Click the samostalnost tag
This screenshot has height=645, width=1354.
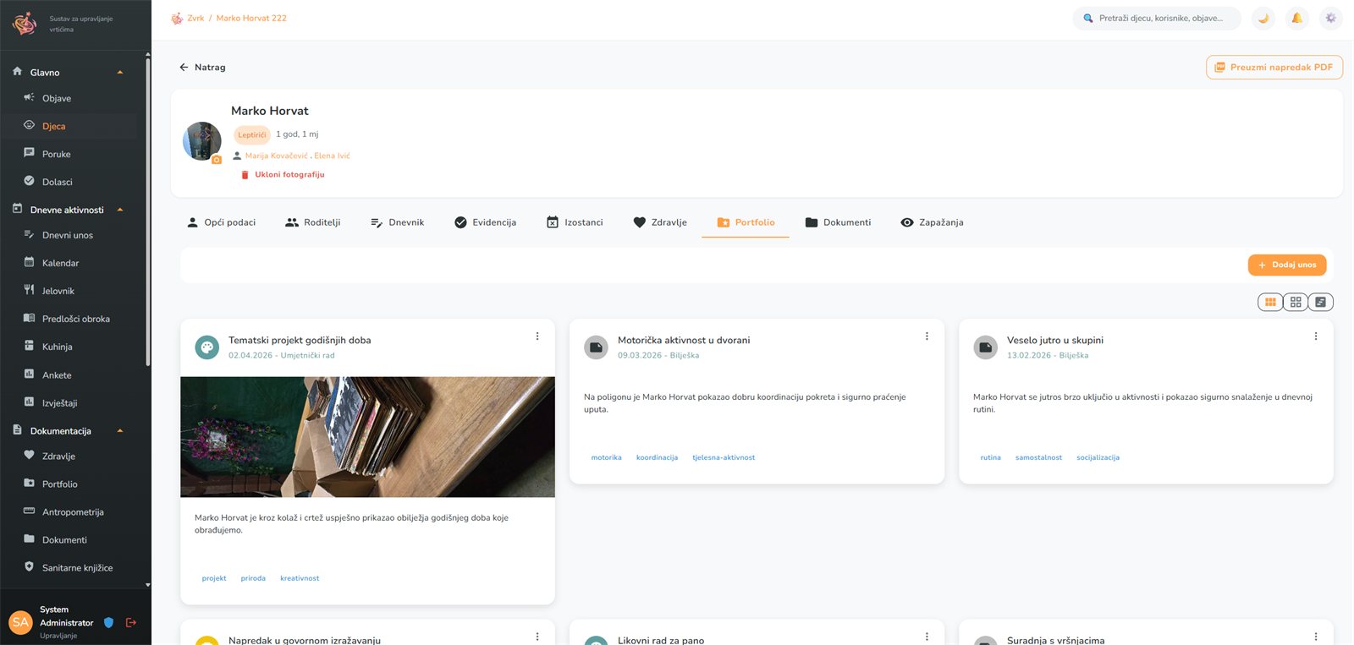pyautogui.click(x=1038, y=457)
